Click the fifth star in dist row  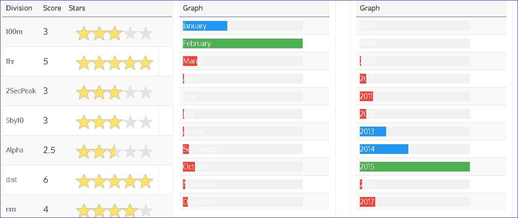point(145,181)
